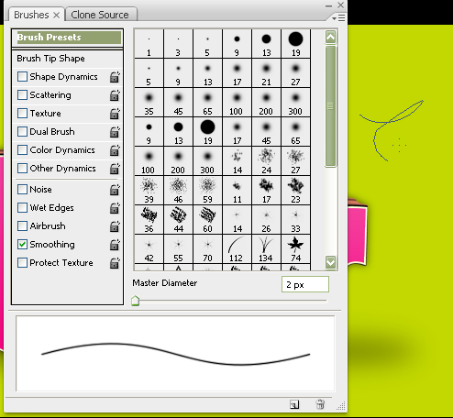
Task: Click the lock icon beside Smoothing
Action: (x=115, y=245)
